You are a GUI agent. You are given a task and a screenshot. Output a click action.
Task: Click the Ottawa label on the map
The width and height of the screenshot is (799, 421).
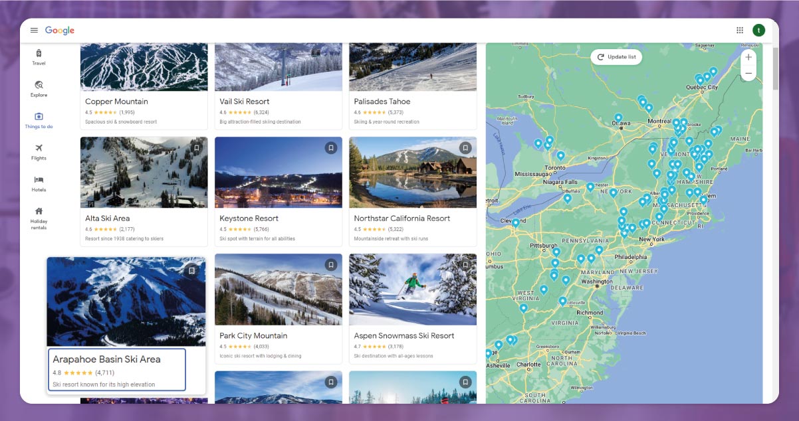coord(622,124)
